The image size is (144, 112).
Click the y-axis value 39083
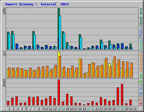pos(4,83)
